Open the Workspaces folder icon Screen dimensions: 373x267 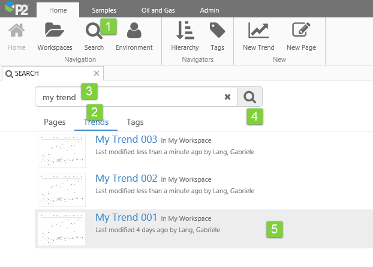coord(55,31)
